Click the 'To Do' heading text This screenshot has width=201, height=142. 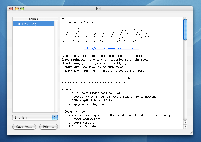tap(128, 78)
